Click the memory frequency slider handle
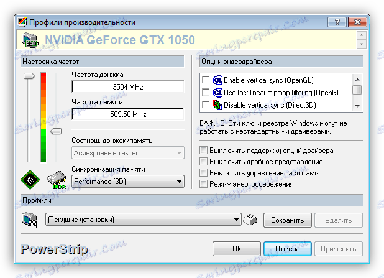Viewport: 384px width, 278px height. (56, 131)
